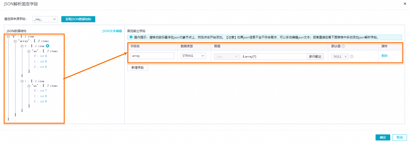This screenshot has width=409, height=143.
Task: Click the info icon in the 操作提示 banner
Action: click(131, 37)
